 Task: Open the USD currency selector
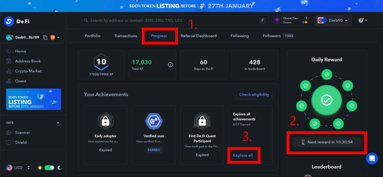(17, 168)
